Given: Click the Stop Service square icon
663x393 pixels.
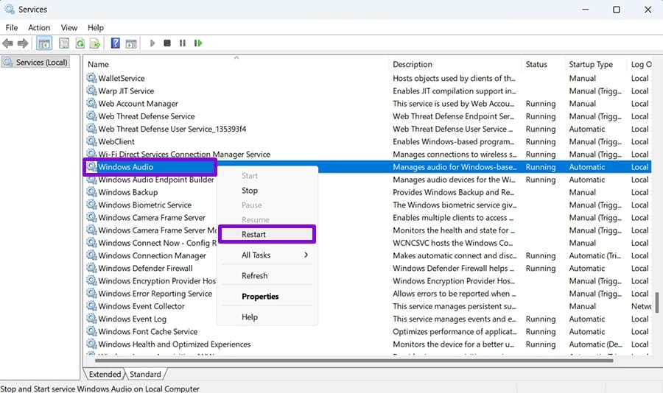Looking at the screenshot, I should pyautogui.click(x=167, y=43).
